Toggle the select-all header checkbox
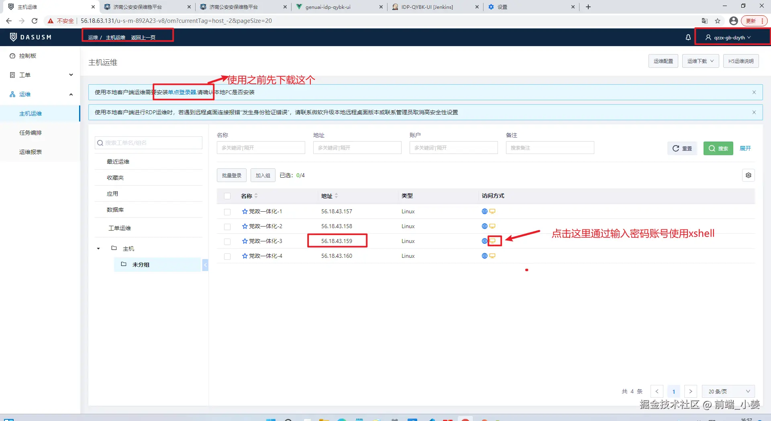The height and width of the screenshot is (421, 771). 227,196
